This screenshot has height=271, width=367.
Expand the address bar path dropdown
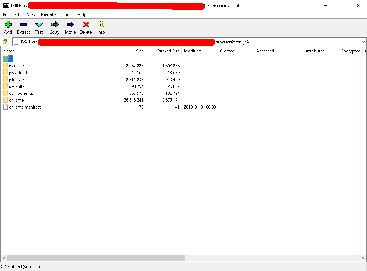pos(363,42)
